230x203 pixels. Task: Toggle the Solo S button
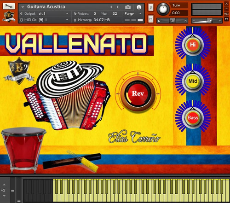pyautogui.click(x=151, y=7)
